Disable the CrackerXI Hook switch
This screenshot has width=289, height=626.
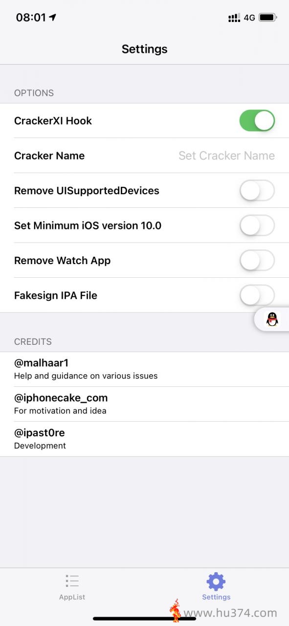coord(257,121)
